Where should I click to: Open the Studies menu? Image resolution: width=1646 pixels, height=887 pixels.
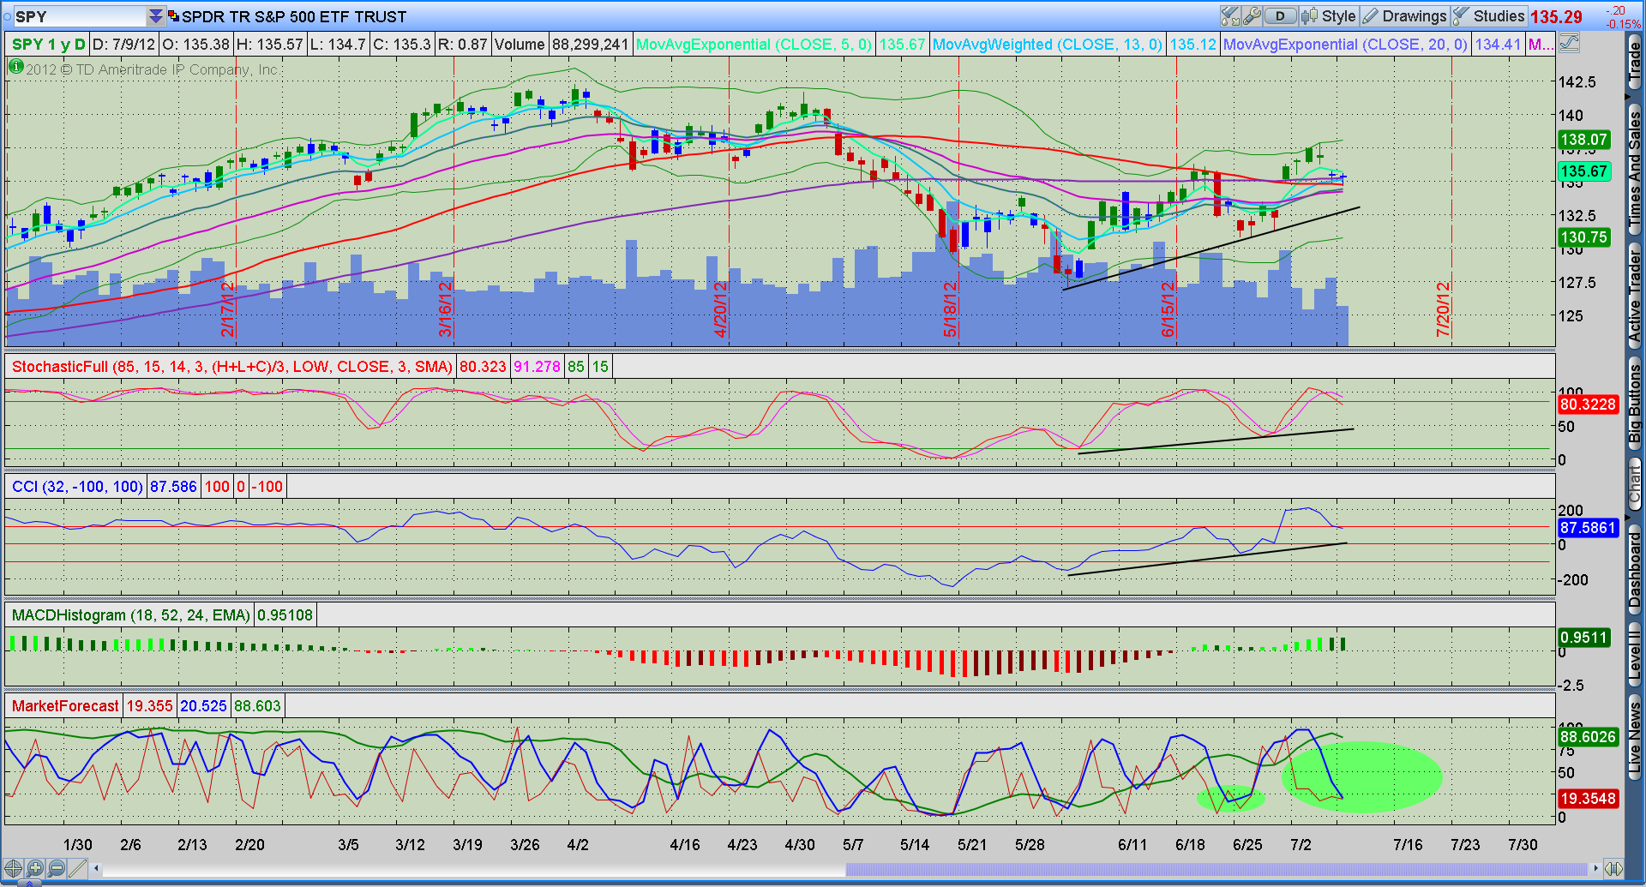point(1488,16)
